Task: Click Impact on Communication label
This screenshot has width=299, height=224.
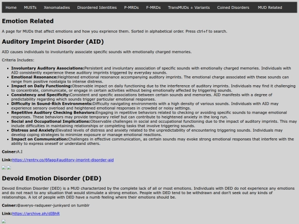Action: point(40,139)
